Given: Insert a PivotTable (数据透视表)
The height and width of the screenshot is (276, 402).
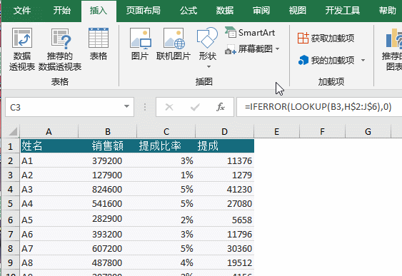Looking at the screenshot, I should click(x=22, y=49).
